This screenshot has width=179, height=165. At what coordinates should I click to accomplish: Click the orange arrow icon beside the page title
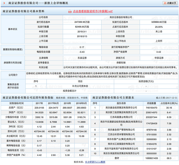4,3
